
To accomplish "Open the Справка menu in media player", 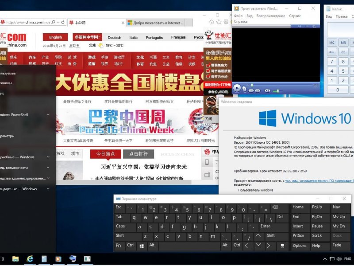I will 241,21.
